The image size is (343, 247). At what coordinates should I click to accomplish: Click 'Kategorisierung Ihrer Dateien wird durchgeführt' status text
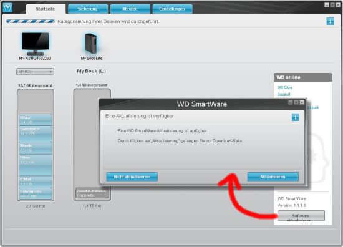click(x=108, y=21)
